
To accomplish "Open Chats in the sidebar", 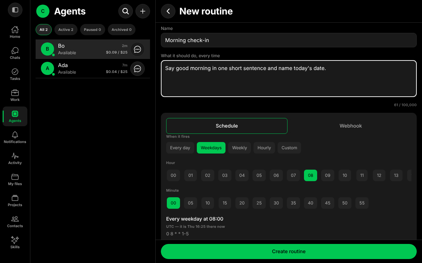I will (x=15, y=53).
